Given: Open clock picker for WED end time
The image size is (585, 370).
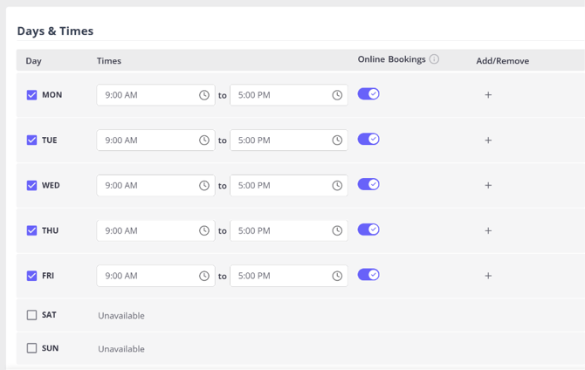Looking at the screenshot, I should (x=337, y=185).
